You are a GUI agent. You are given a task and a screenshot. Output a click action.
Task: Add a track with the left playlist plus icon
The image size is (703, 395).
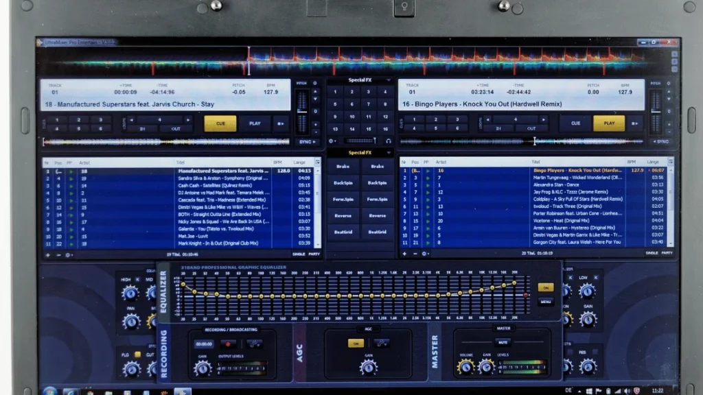point(47,254)
